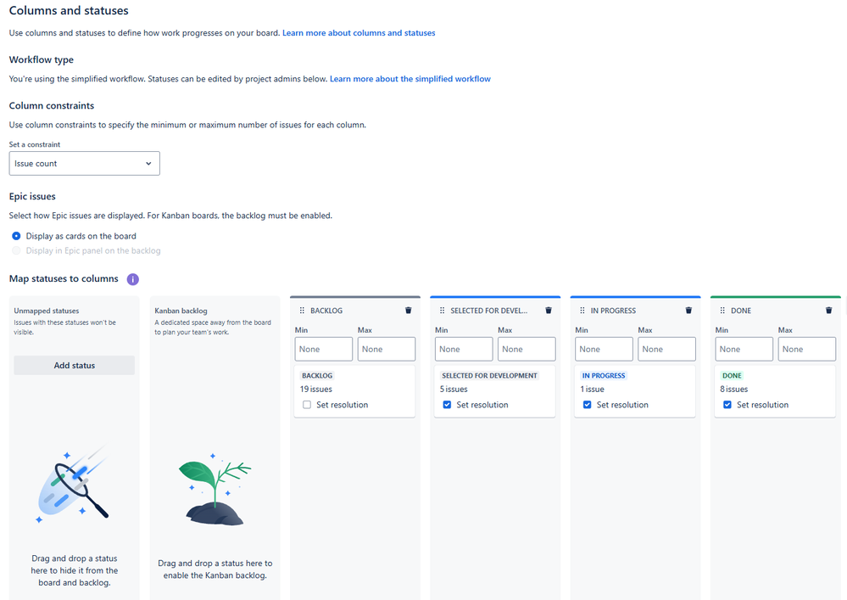This screenshot has width=847, height=600.
Task: Toggle Set resolution checkbox for DONE status
Action: [727, 404]
